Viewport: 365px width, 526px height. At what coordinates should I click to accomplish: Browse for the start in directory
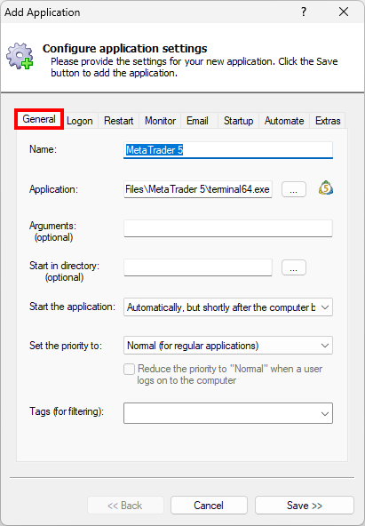[294, 267]
